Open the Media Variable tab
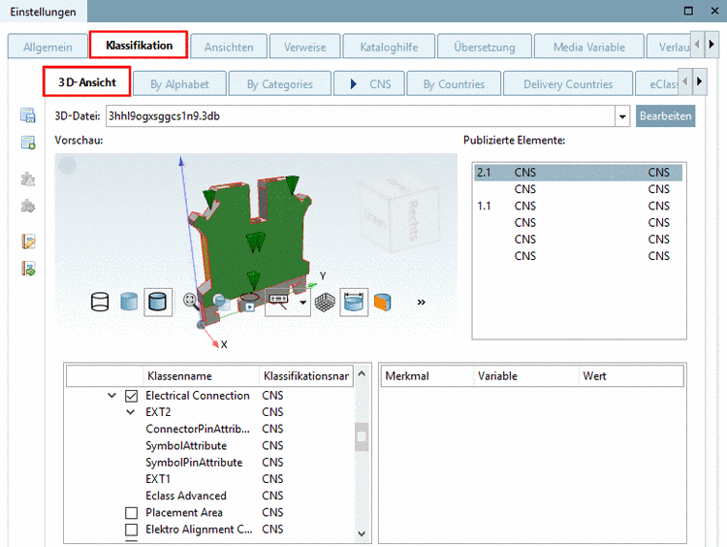 click(589, 47)
